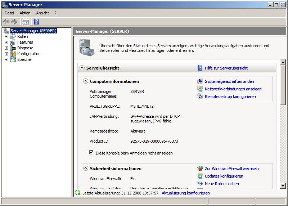Click the Windows-Firewall globe icon

point(200,168)
